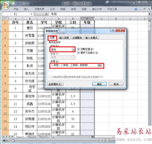Open the 开始 ribbon tab
Viewport: 152px width, 144px height.
[16, 9]
